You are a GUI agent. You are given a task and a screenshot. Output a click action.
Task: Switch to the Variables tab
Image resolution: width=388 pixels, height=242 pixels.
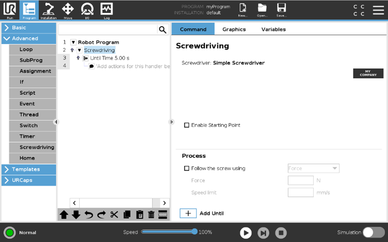[274, 29]
